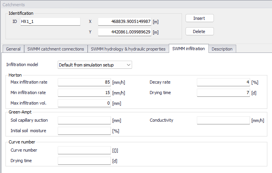The height and width of the screenshot is (173, 272).
Task: Click the Soil capillary suction label
Action: click(29, 120)
